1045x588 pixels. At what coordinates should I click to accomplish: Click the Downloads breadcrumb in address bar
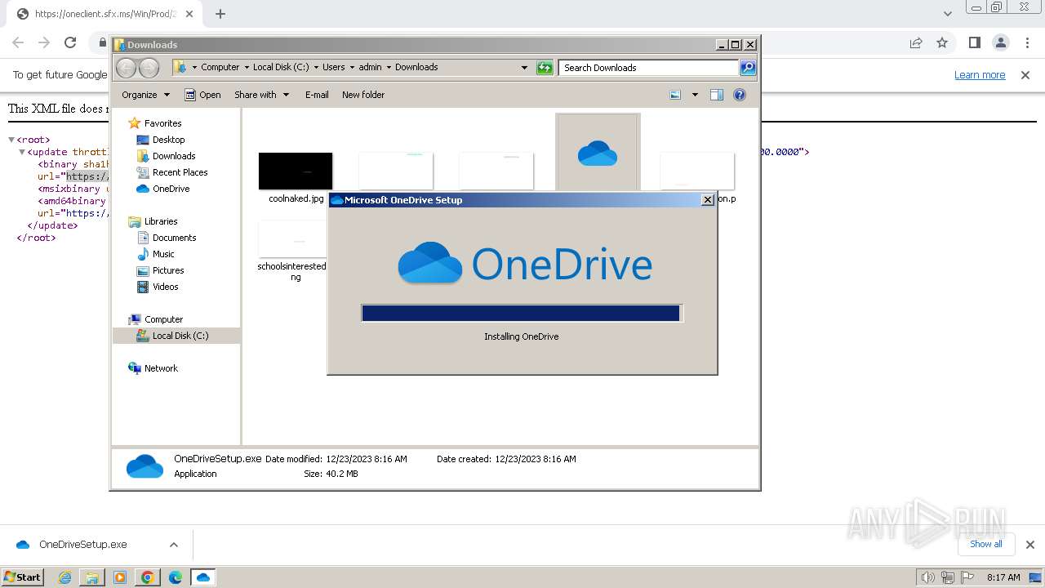pos(416,67)
